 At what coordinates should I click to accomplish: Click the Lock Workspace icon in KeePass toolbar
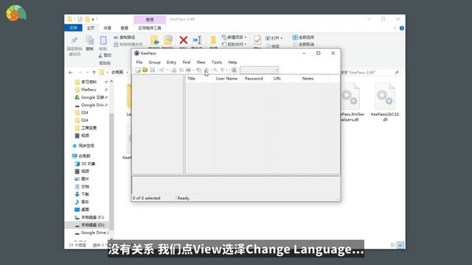click(234, 70)
